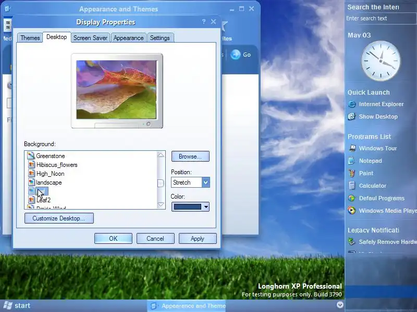417x312 pixels.
Task: Click the taskbar tray chevron icon
Action: click(340, 305)
